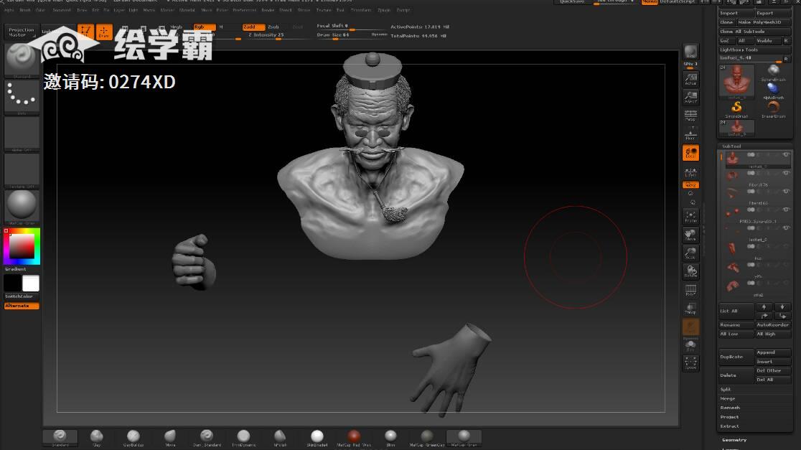Pick the EraserBrush tool in Tool palette

(x=773, y=109)
